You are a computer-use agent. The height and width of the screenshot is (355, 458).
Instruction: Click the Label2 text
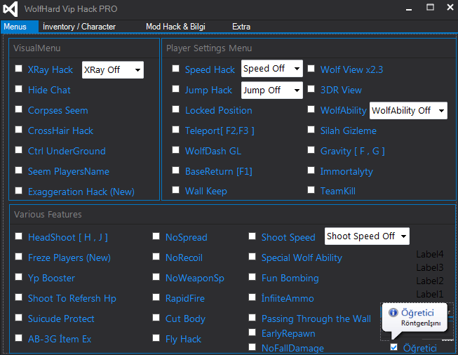point(430,281)
